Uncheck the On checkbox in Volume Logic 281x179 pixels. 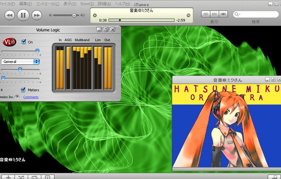click(x=24, y=42)
